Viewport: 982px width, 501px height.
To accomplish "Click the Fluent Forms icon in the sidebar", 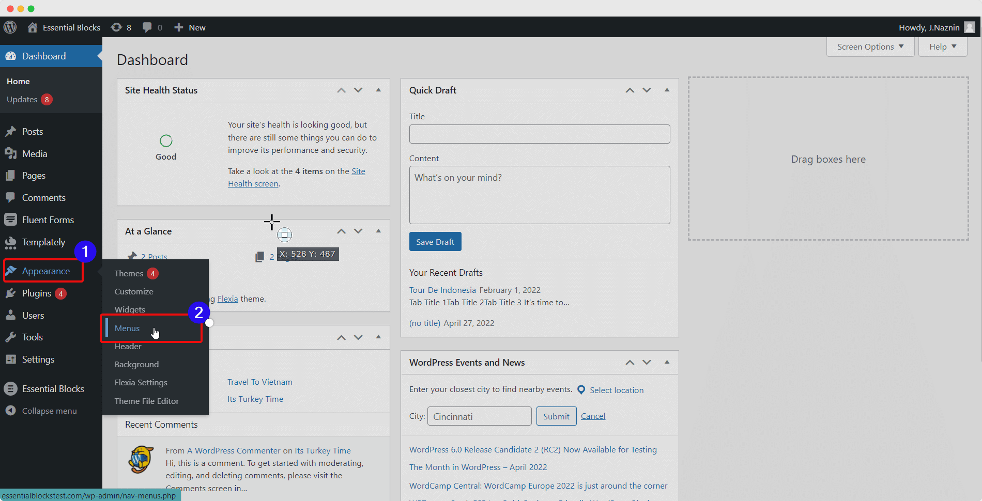I will (11, 220).
